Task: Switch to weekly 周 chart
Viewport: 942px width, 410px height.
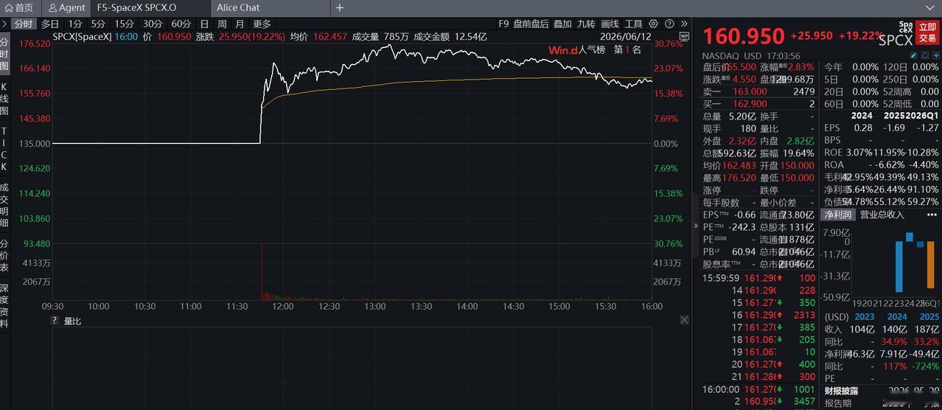Action: coord(222,24)
